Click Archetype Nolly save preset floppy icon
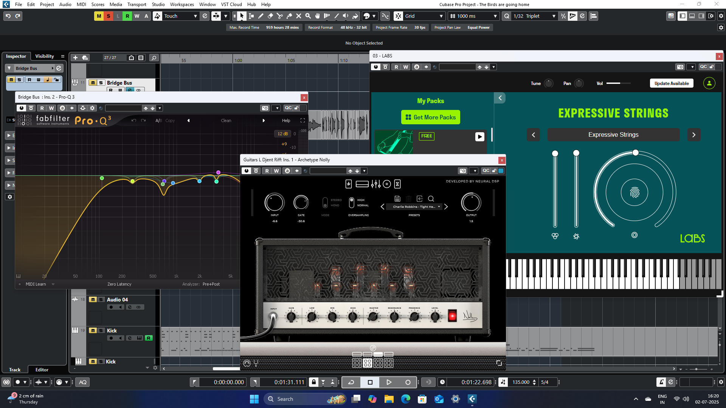Screen dimensions: 726x408 (x=397, y=199)
